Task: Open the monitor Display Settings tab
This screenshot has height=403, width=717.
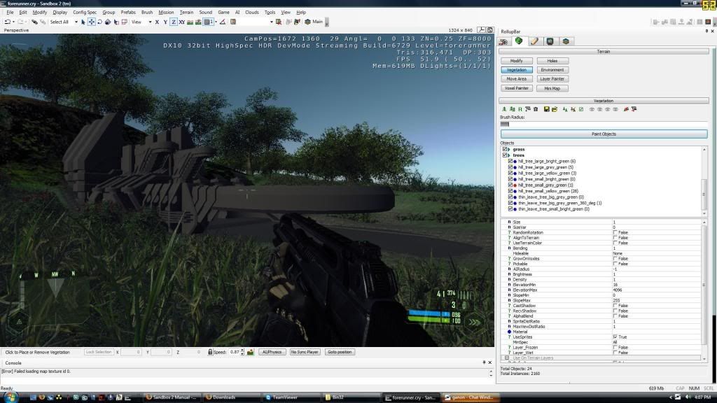Action: pyautogui.click(x=550, y=41)
